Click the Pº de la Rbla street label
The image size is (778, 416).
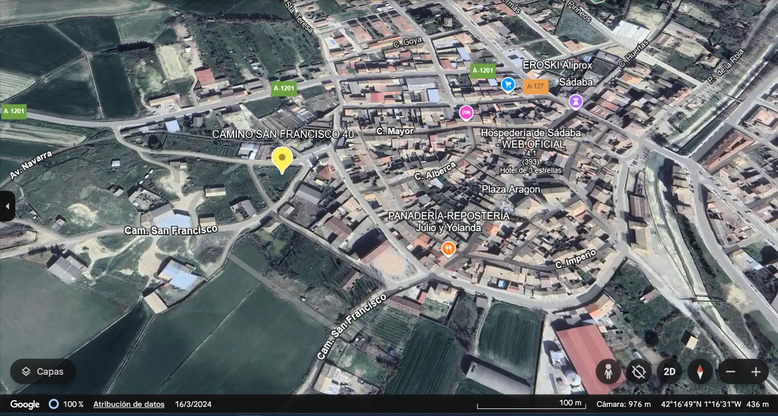[x=726, y=66]
